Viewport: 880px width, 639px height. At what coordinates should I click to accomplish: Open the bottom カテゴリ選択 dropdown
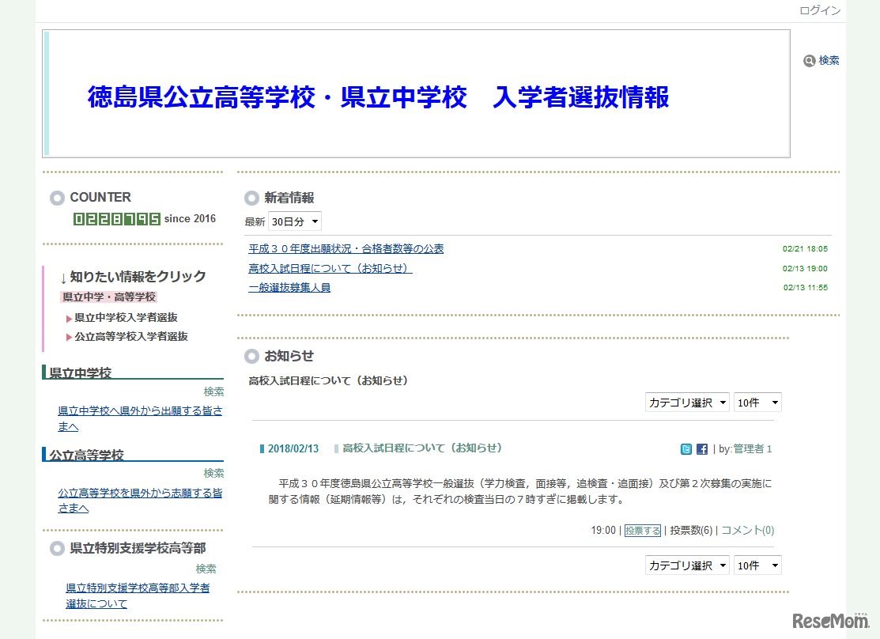[686, 565]
